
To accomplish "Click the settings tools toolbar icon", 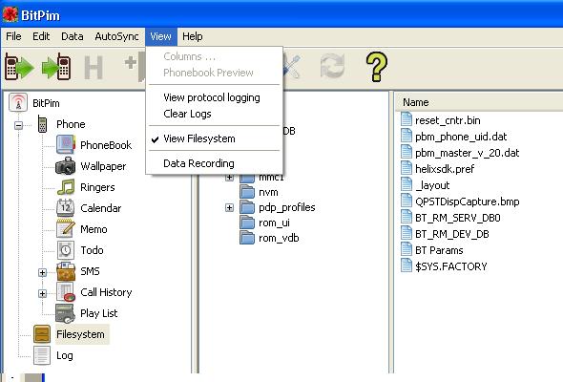I will (x=292, y=67).
